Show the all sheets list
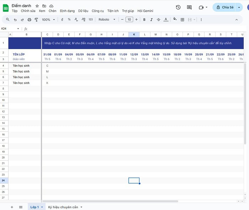Screen dimensions: 249x210 (x=21, y=207)
